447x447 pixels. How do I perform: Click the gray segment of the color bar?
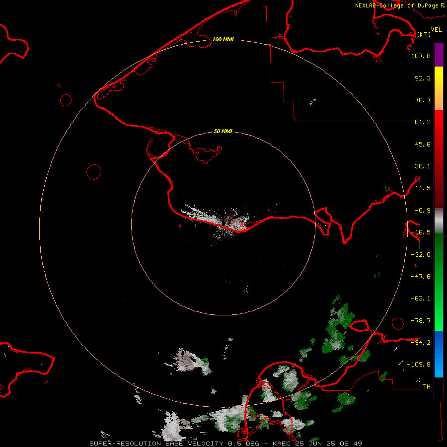pyautogui.click(x=439, y=221)
